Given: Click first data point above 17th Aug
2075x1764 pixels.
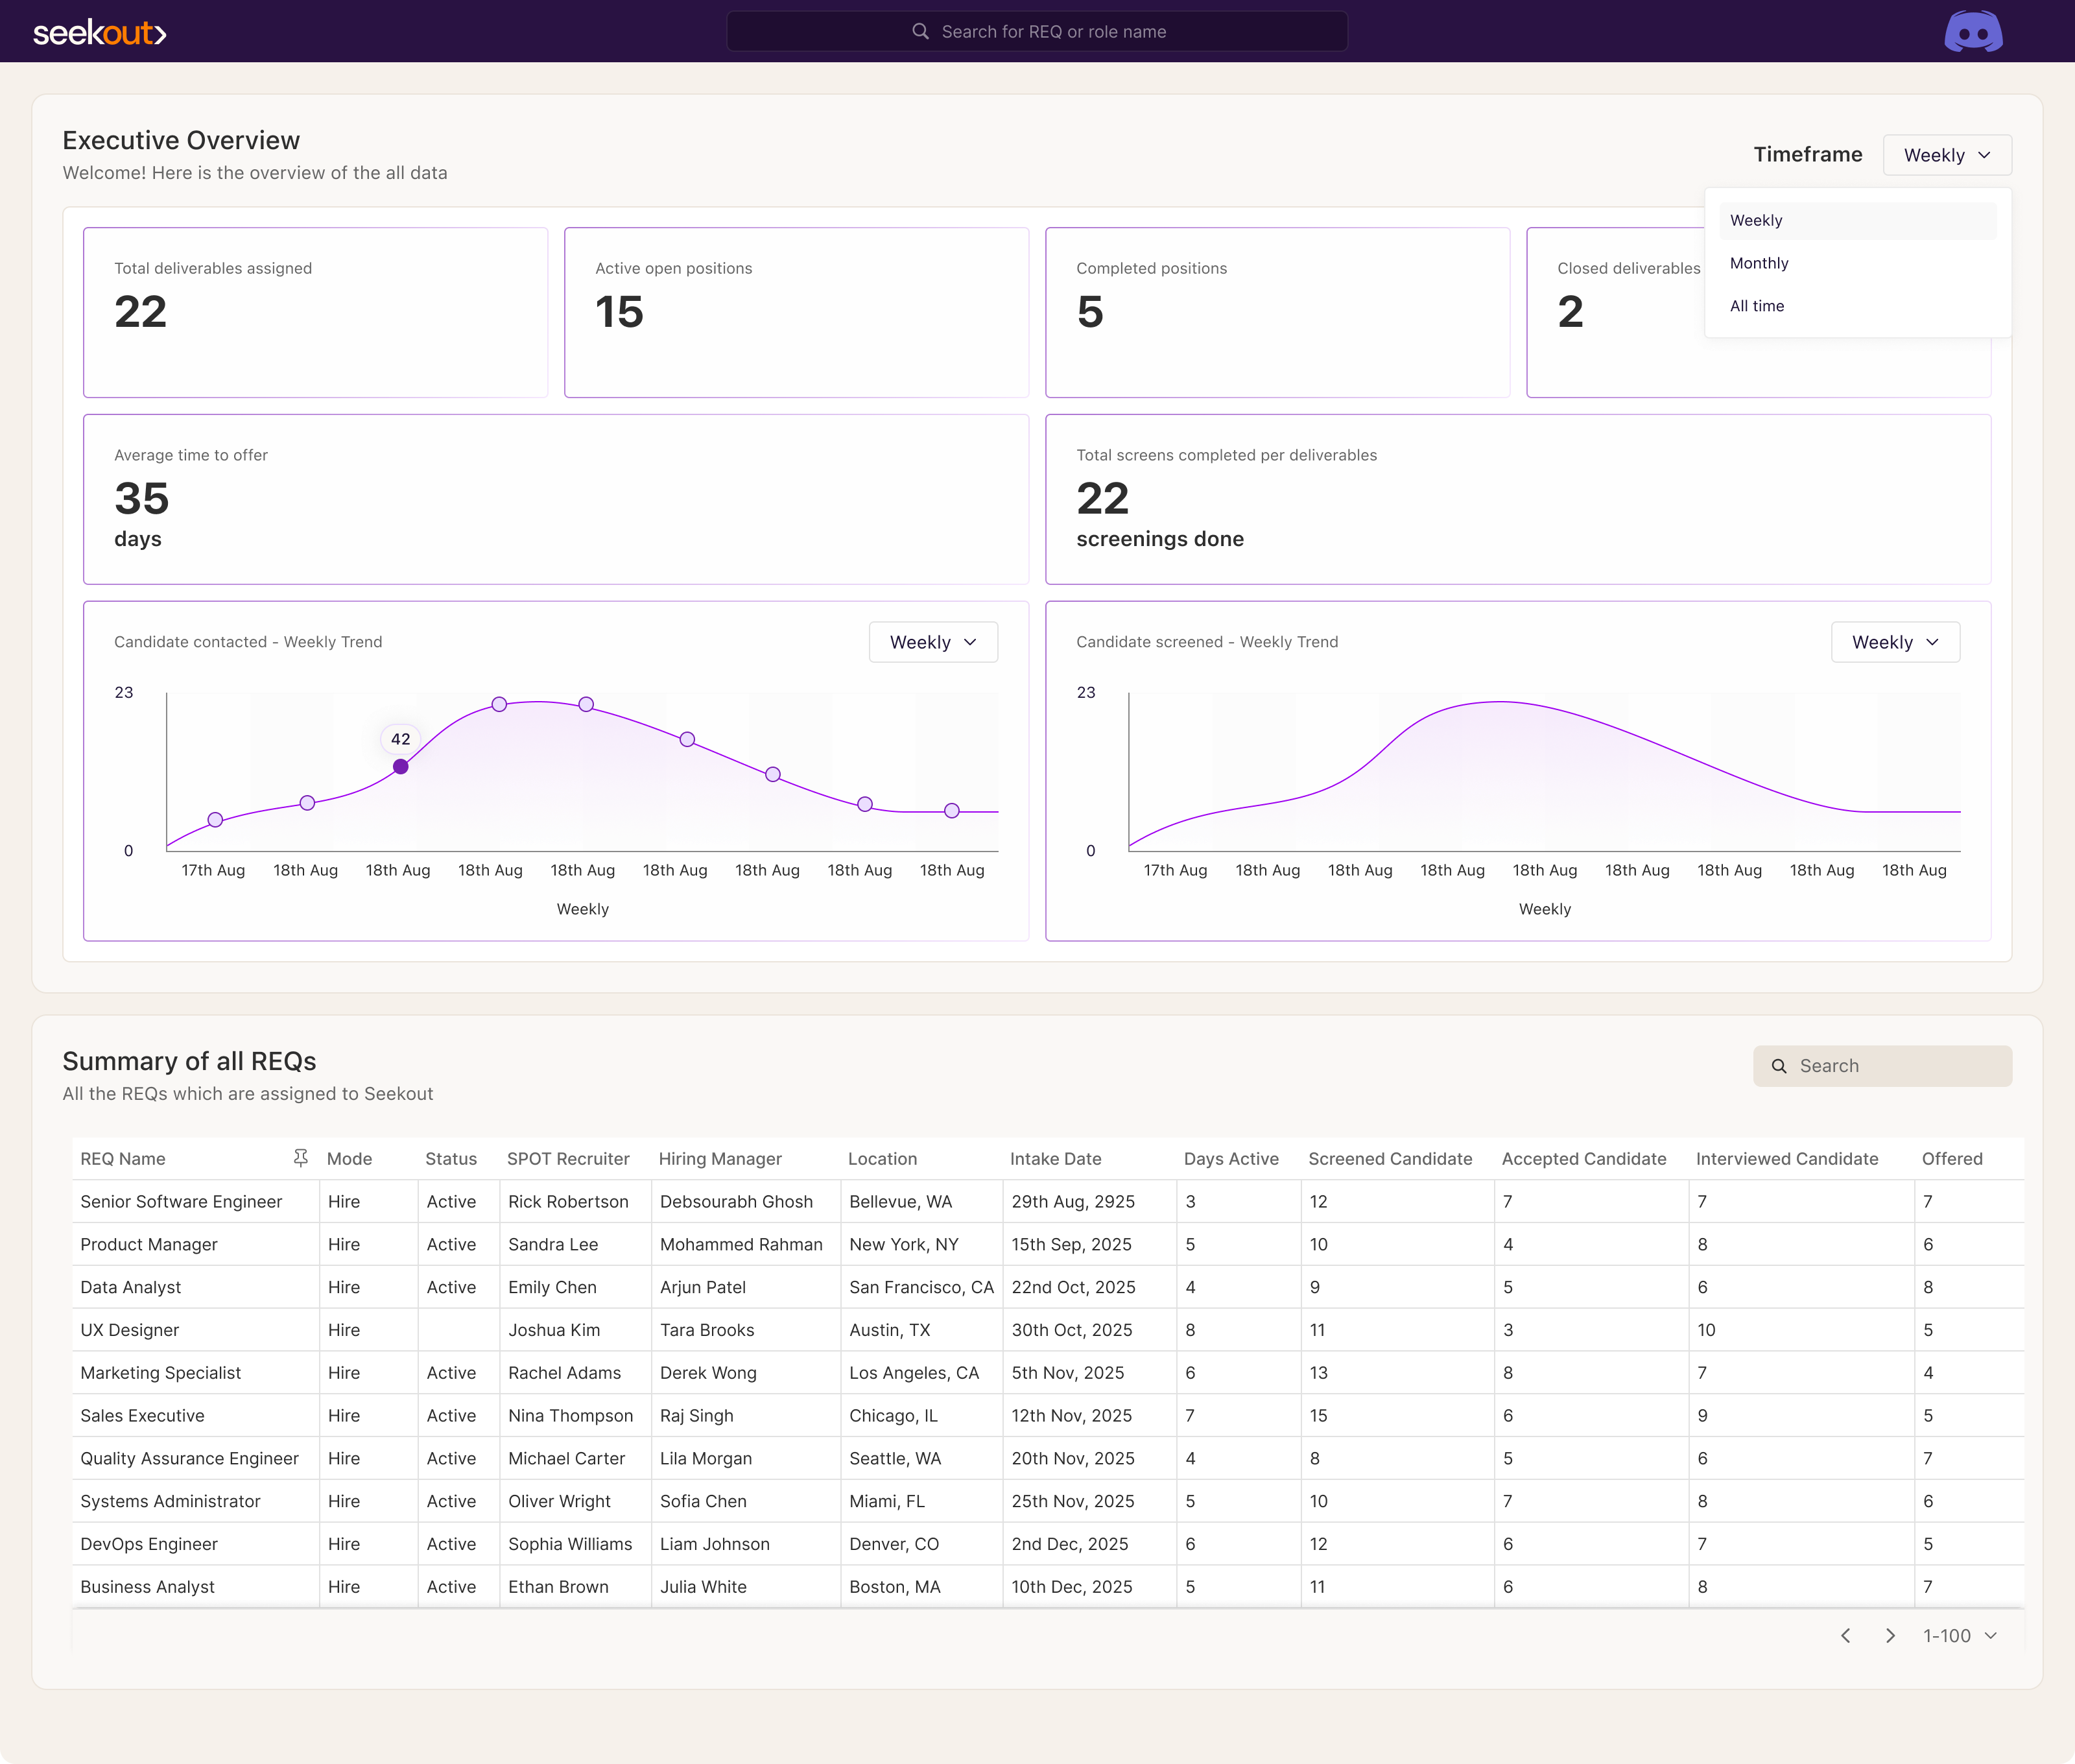Looking at the screenshot, I should click(x=215, y=820).
